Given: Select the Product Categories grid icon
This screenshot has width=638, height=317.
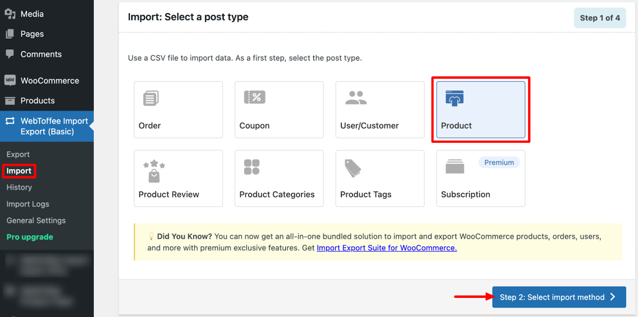Looking at the screenshot, I should point(252,167).
